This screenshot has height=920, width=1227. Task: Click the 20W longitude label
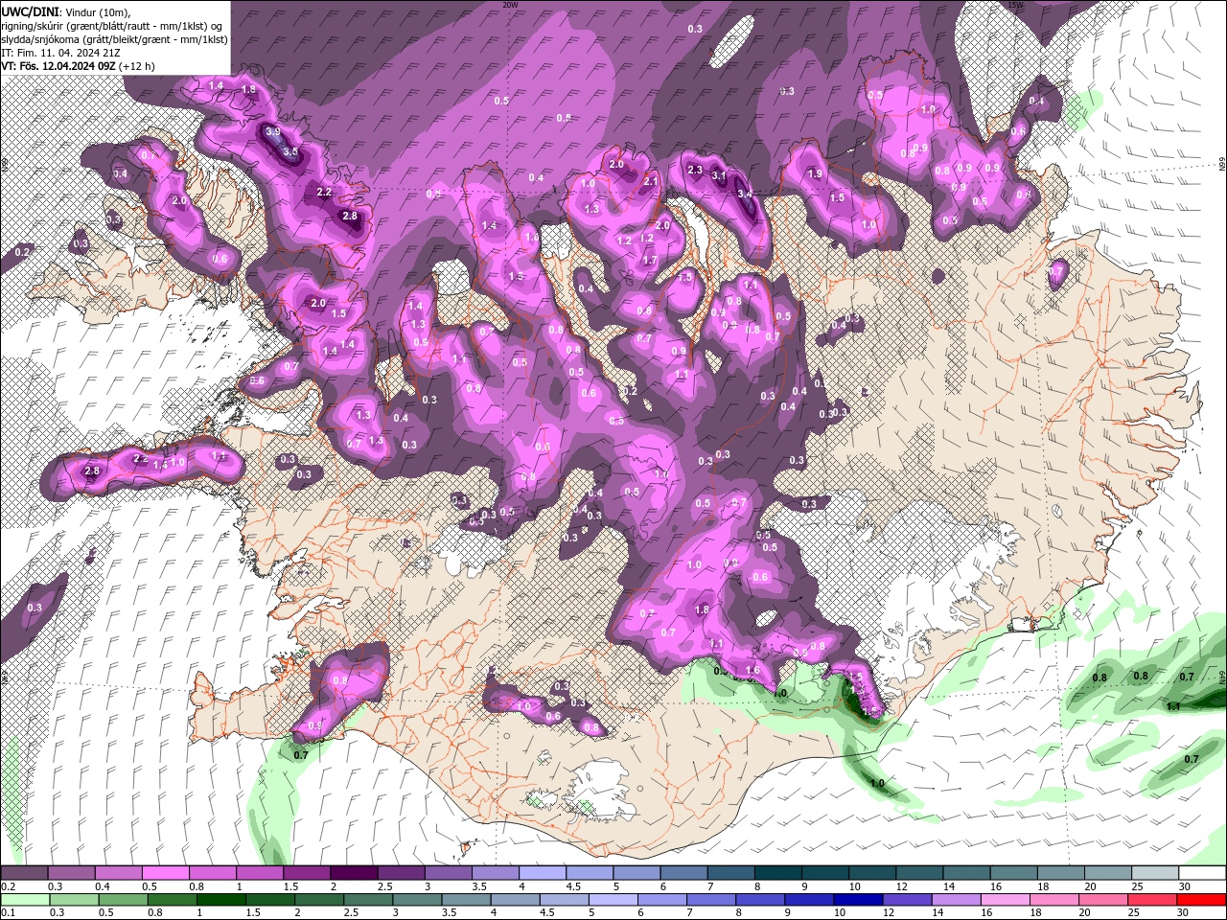(510, 5)
